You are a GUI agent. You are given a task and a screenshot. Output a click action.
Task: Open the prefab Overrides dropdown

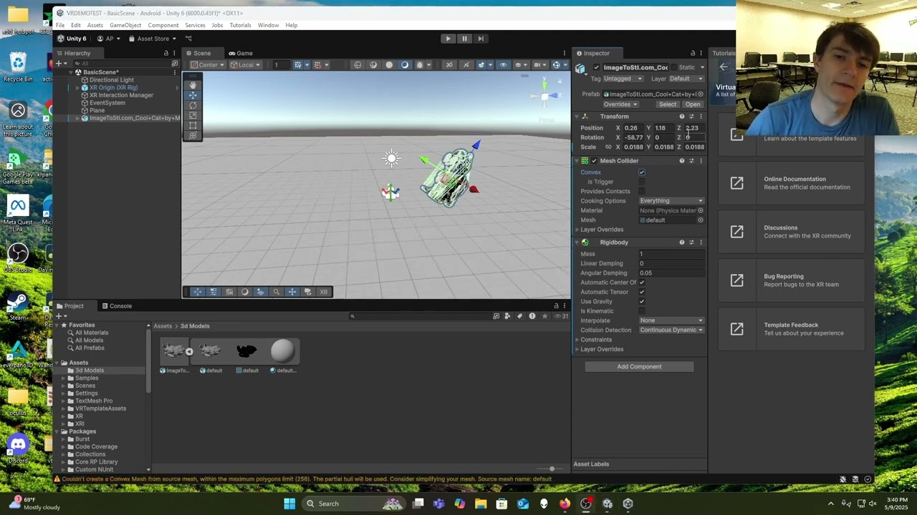click(x=620, y=104)
